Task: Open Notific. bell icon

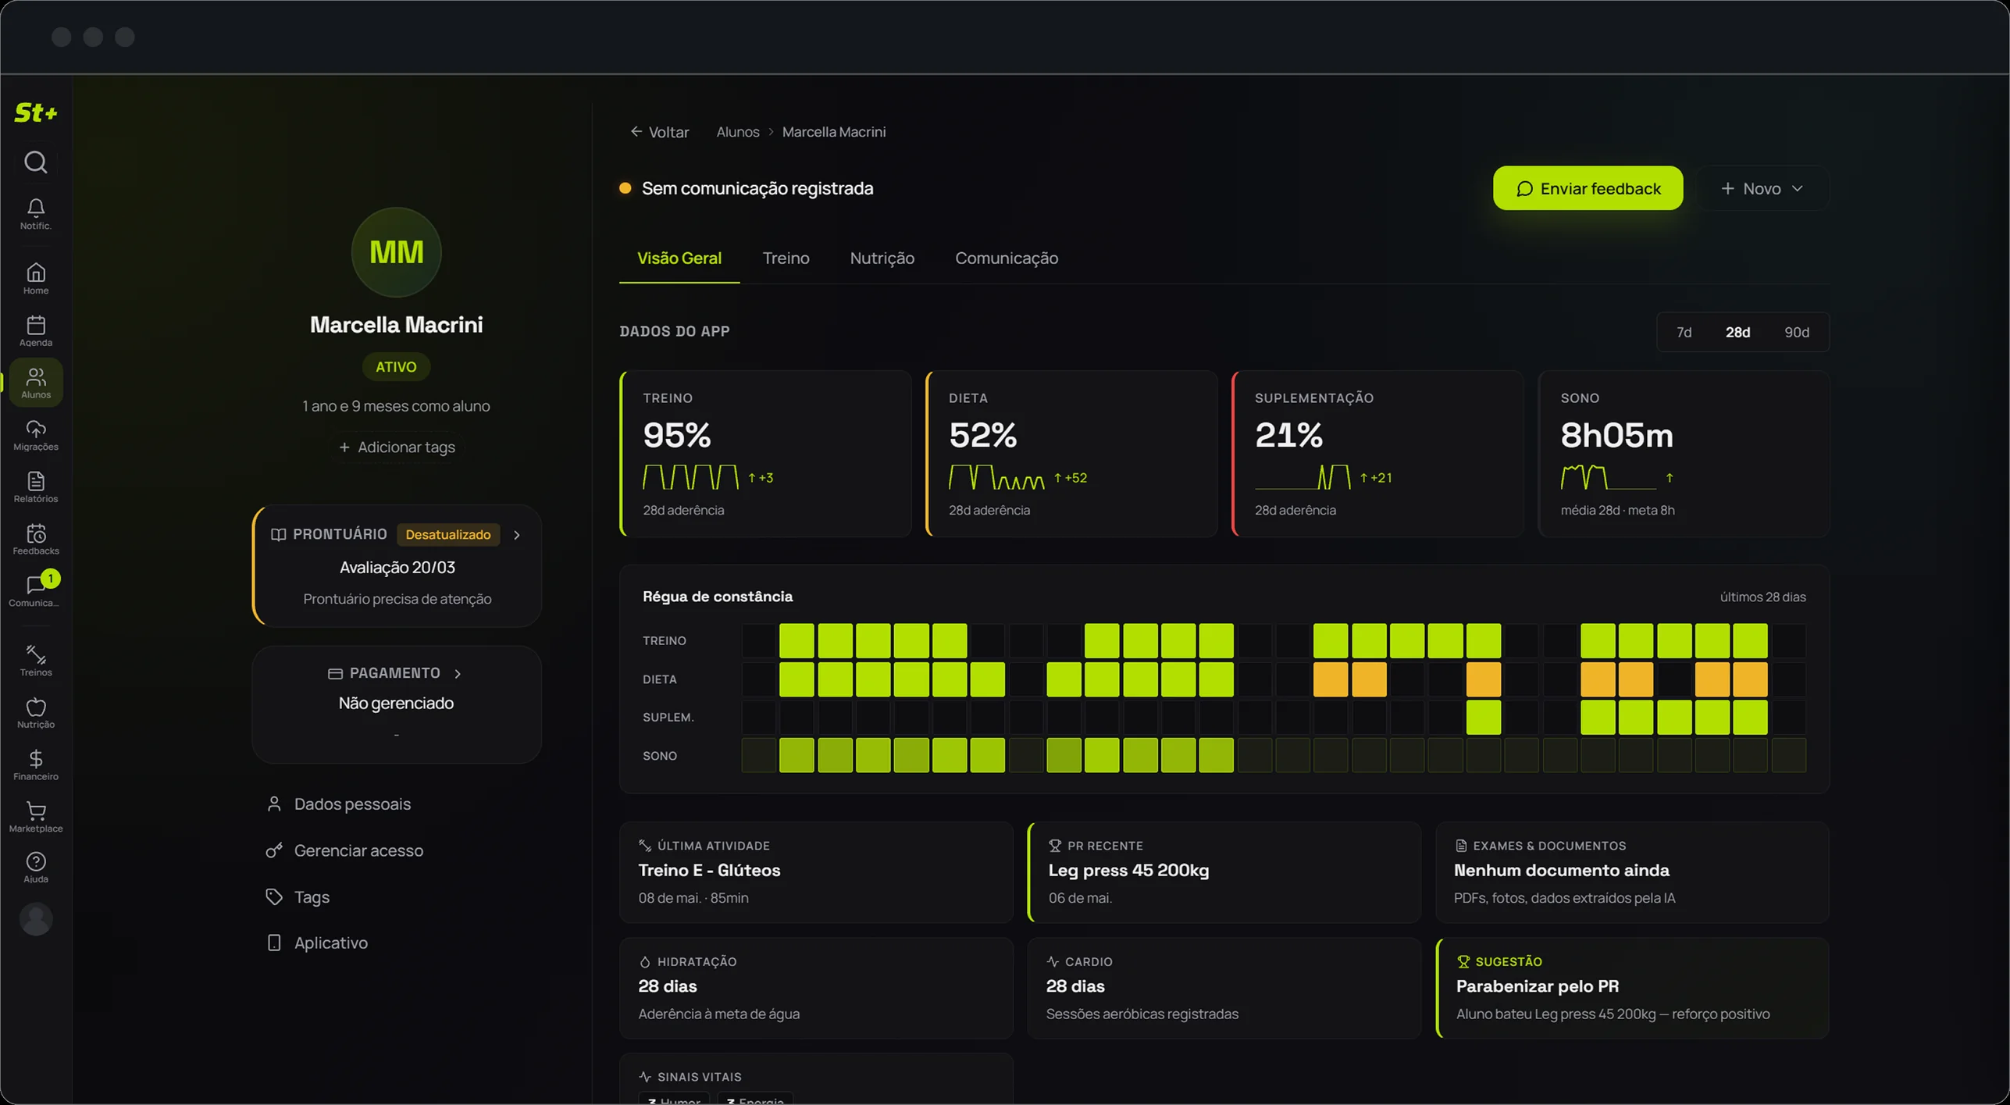Action: click(x=36, y=214)
